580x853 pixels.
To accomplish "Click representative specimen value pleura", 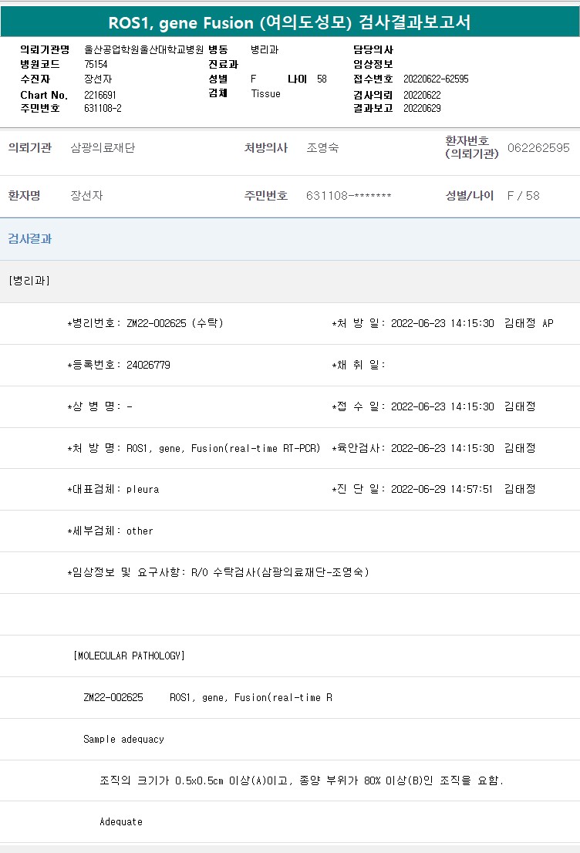I will tap(143, 489).
